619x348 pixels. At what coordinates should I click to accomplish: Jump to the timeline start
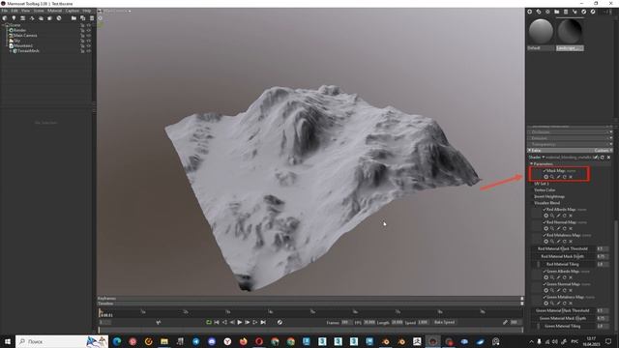217,322
